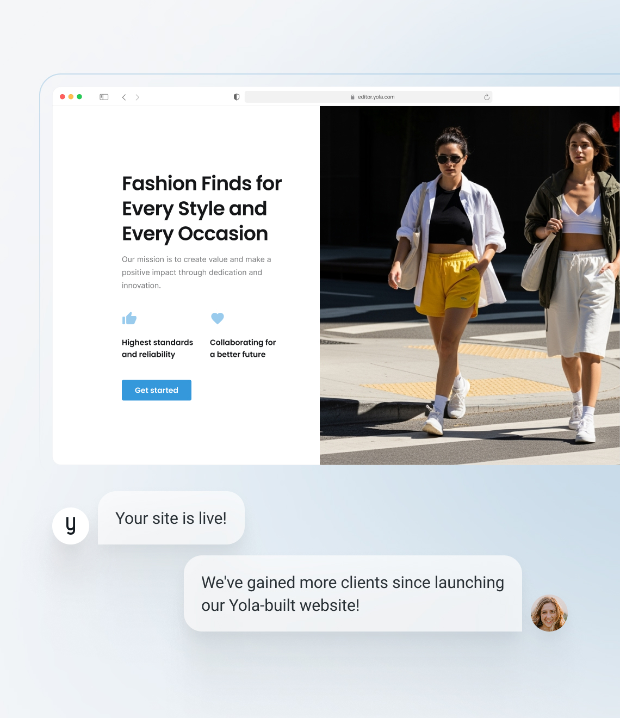Click the back navigation chevron

pyautogui.click(x=124, y=97)
